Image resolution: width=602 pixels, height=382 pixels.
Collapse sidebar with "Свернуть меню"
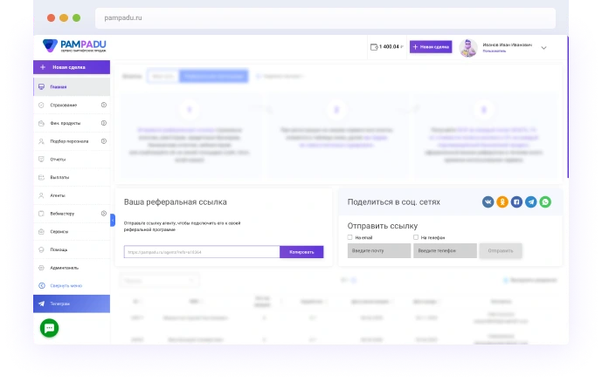66,285
